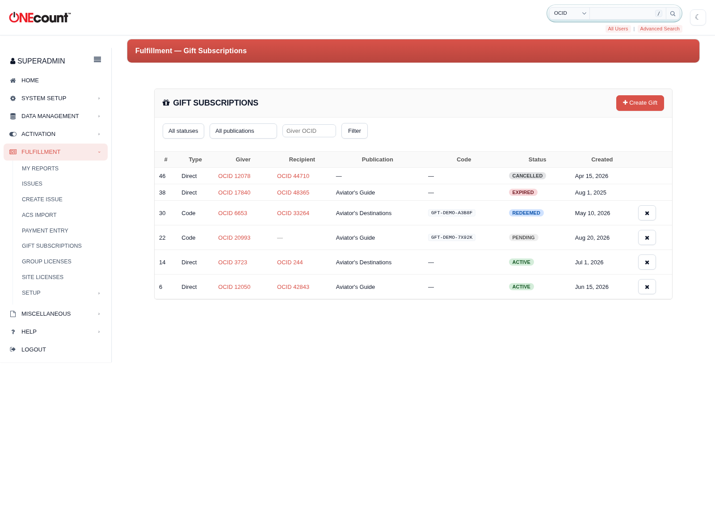Open Group Licenses menu item

[46, 262]
